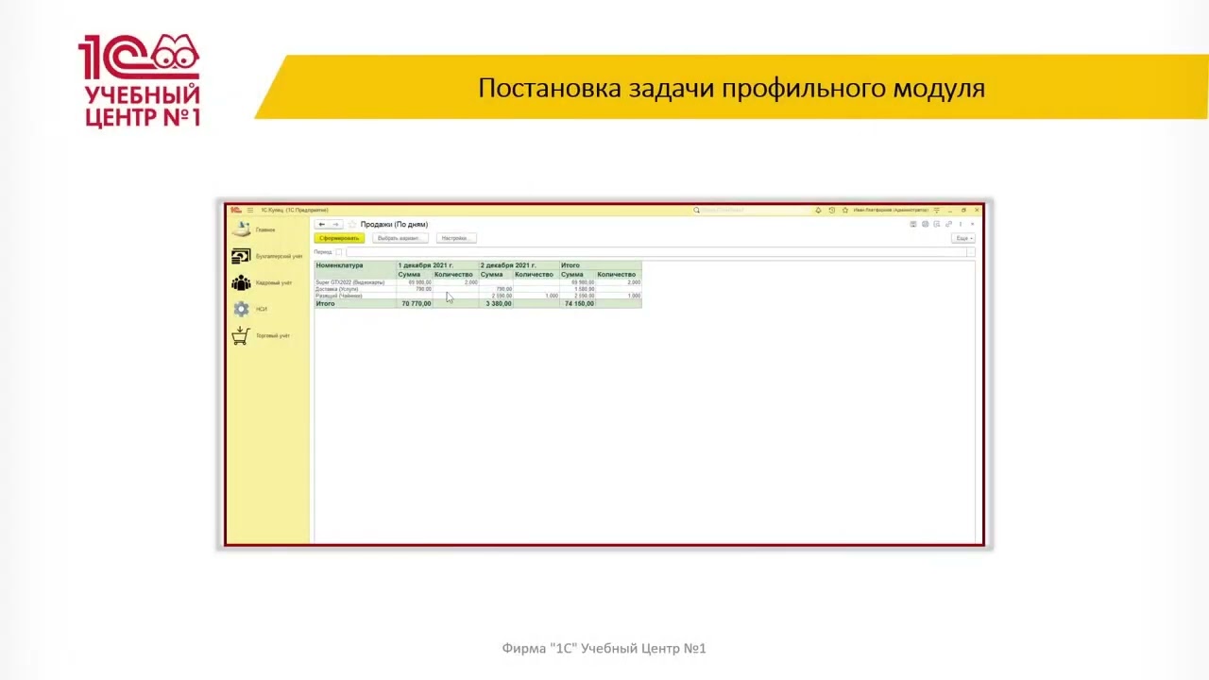This screenshot has height=680, width=1209.
Task: Open service settings lines icon
Action: click(x=936, y=210)
